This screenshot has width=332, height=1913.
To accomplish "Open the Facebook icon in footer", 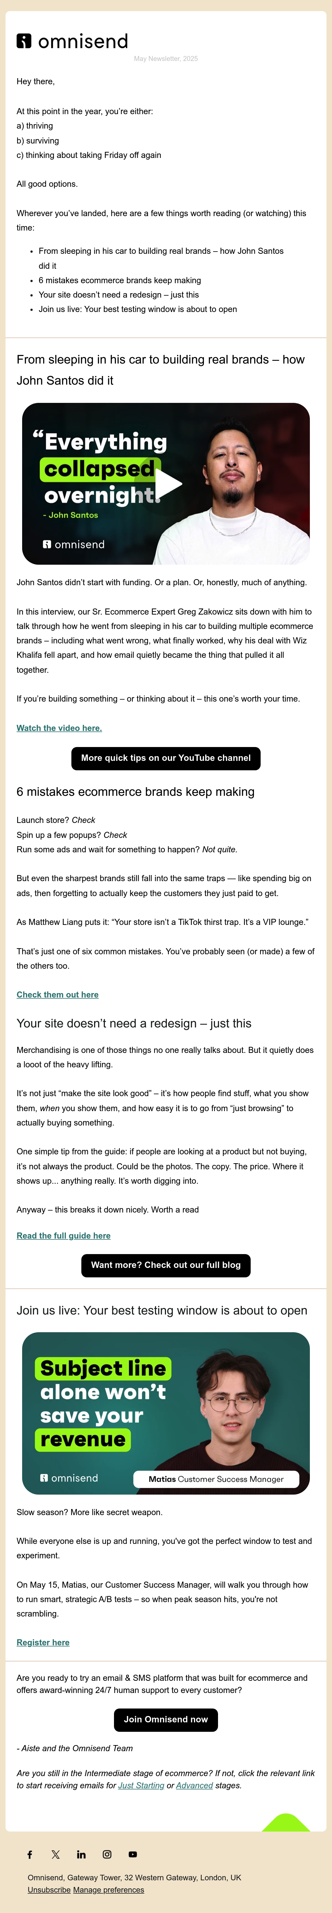I will click(x=30, y=1854).
